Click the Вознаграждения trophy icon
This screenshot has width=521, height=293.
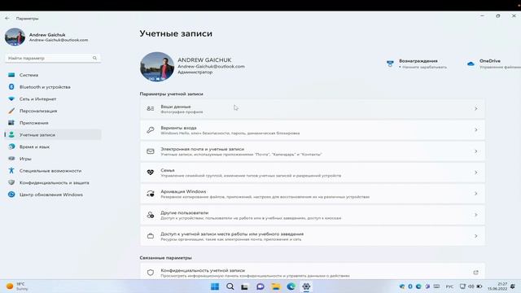coord(390,63)
